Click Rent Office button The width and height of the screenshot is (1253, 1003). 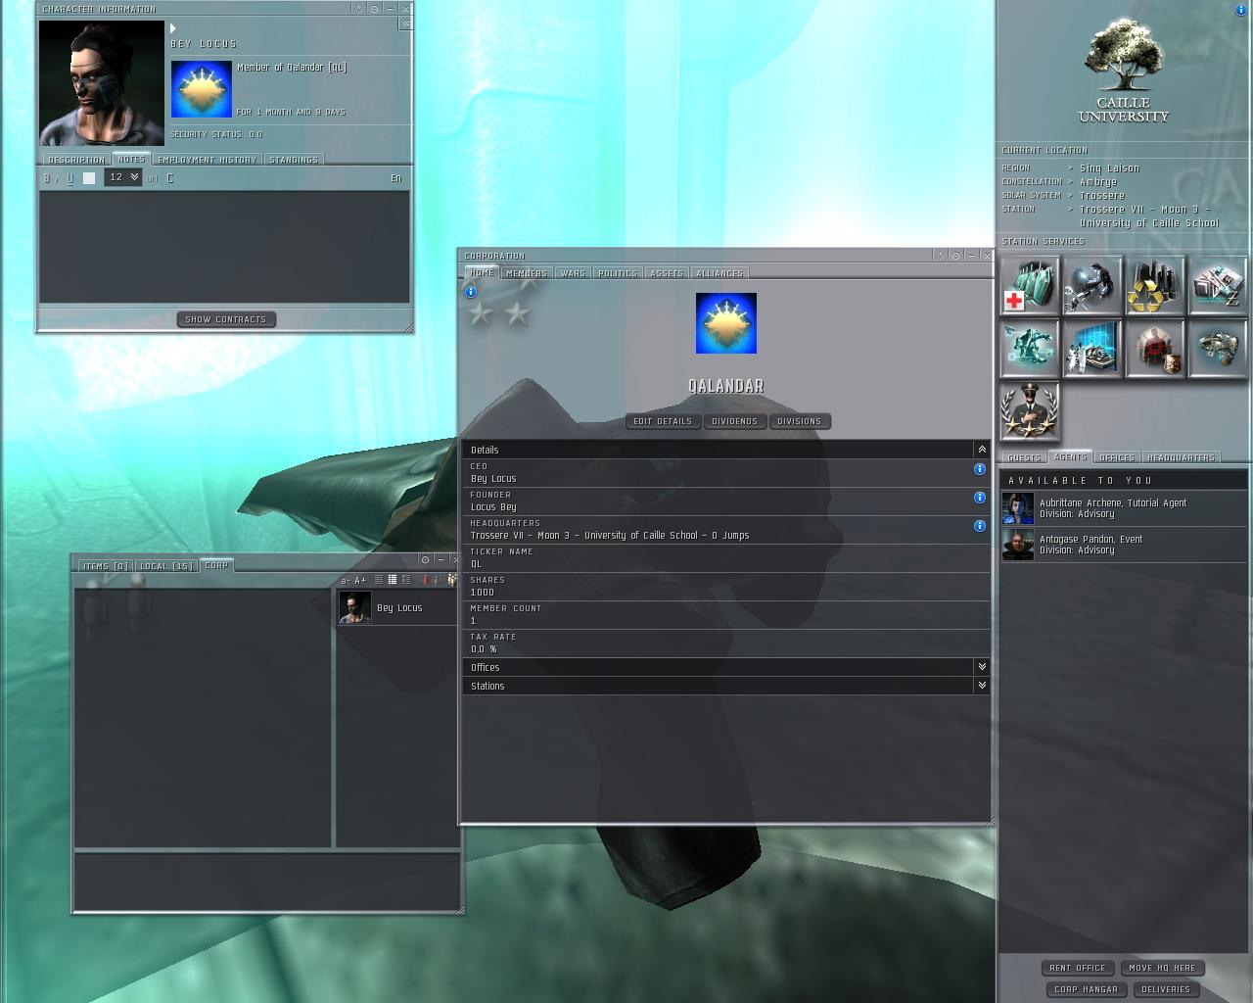[x=1078, y=968]
